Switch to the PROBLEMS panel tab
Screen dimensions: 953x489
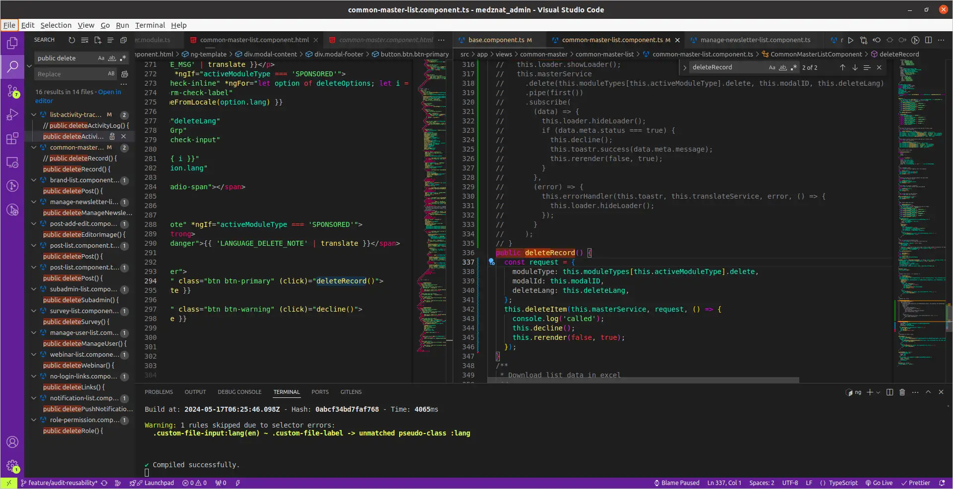(x=159, y=392)
